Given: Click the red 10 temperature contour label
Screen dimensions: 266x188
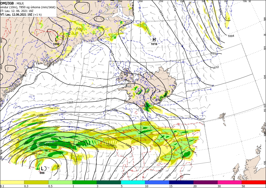Looking at the screenshot, I should coord(181,177).
